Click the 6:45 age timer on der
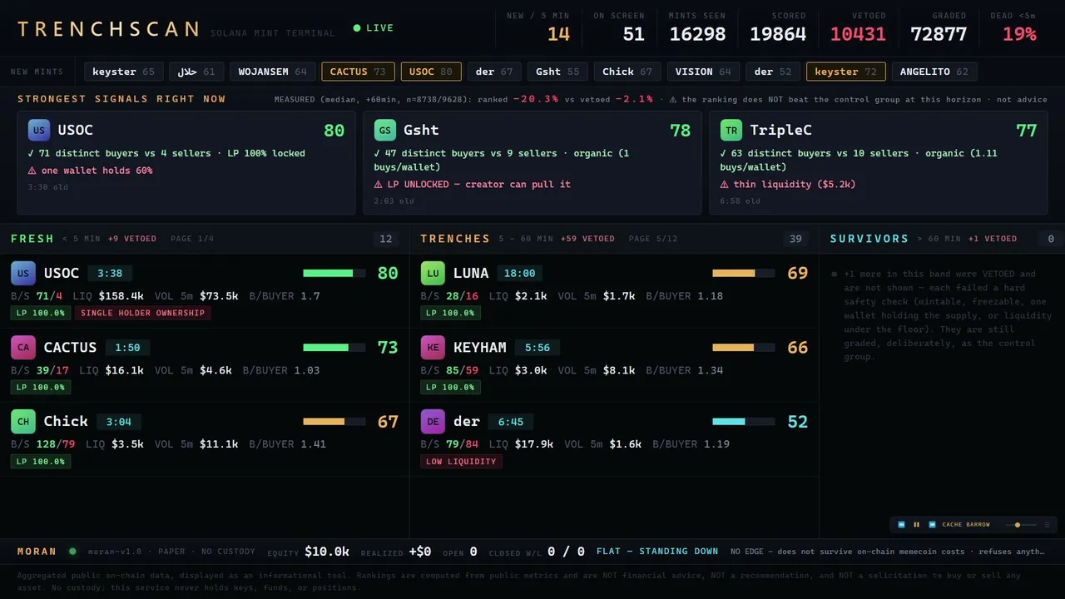1065x599 pixels. pyautogui.click(x=511, y=422)
